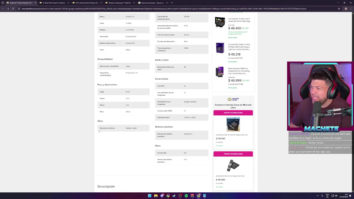Click the 128 GB storage value

tap(187, 17)
